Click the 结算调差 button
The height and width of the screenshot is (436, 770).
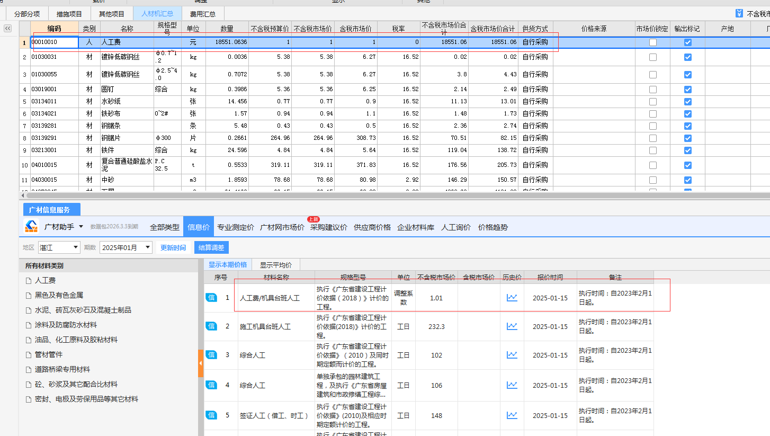211,247
